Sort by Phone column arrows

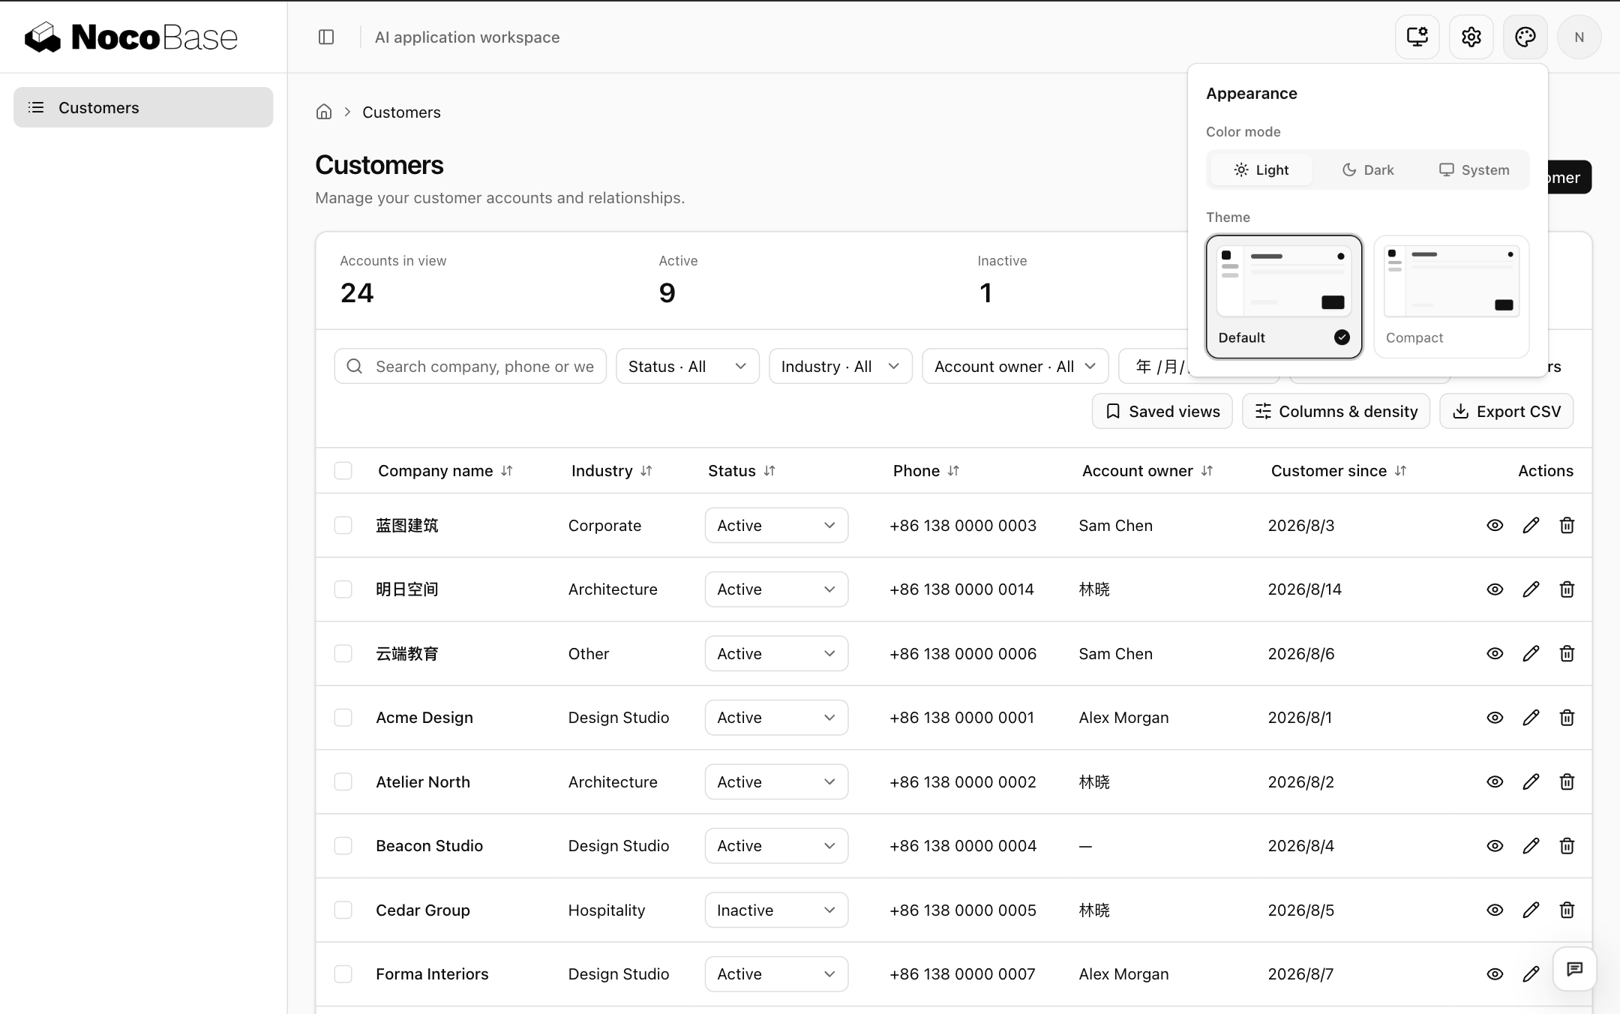[953, 471]
